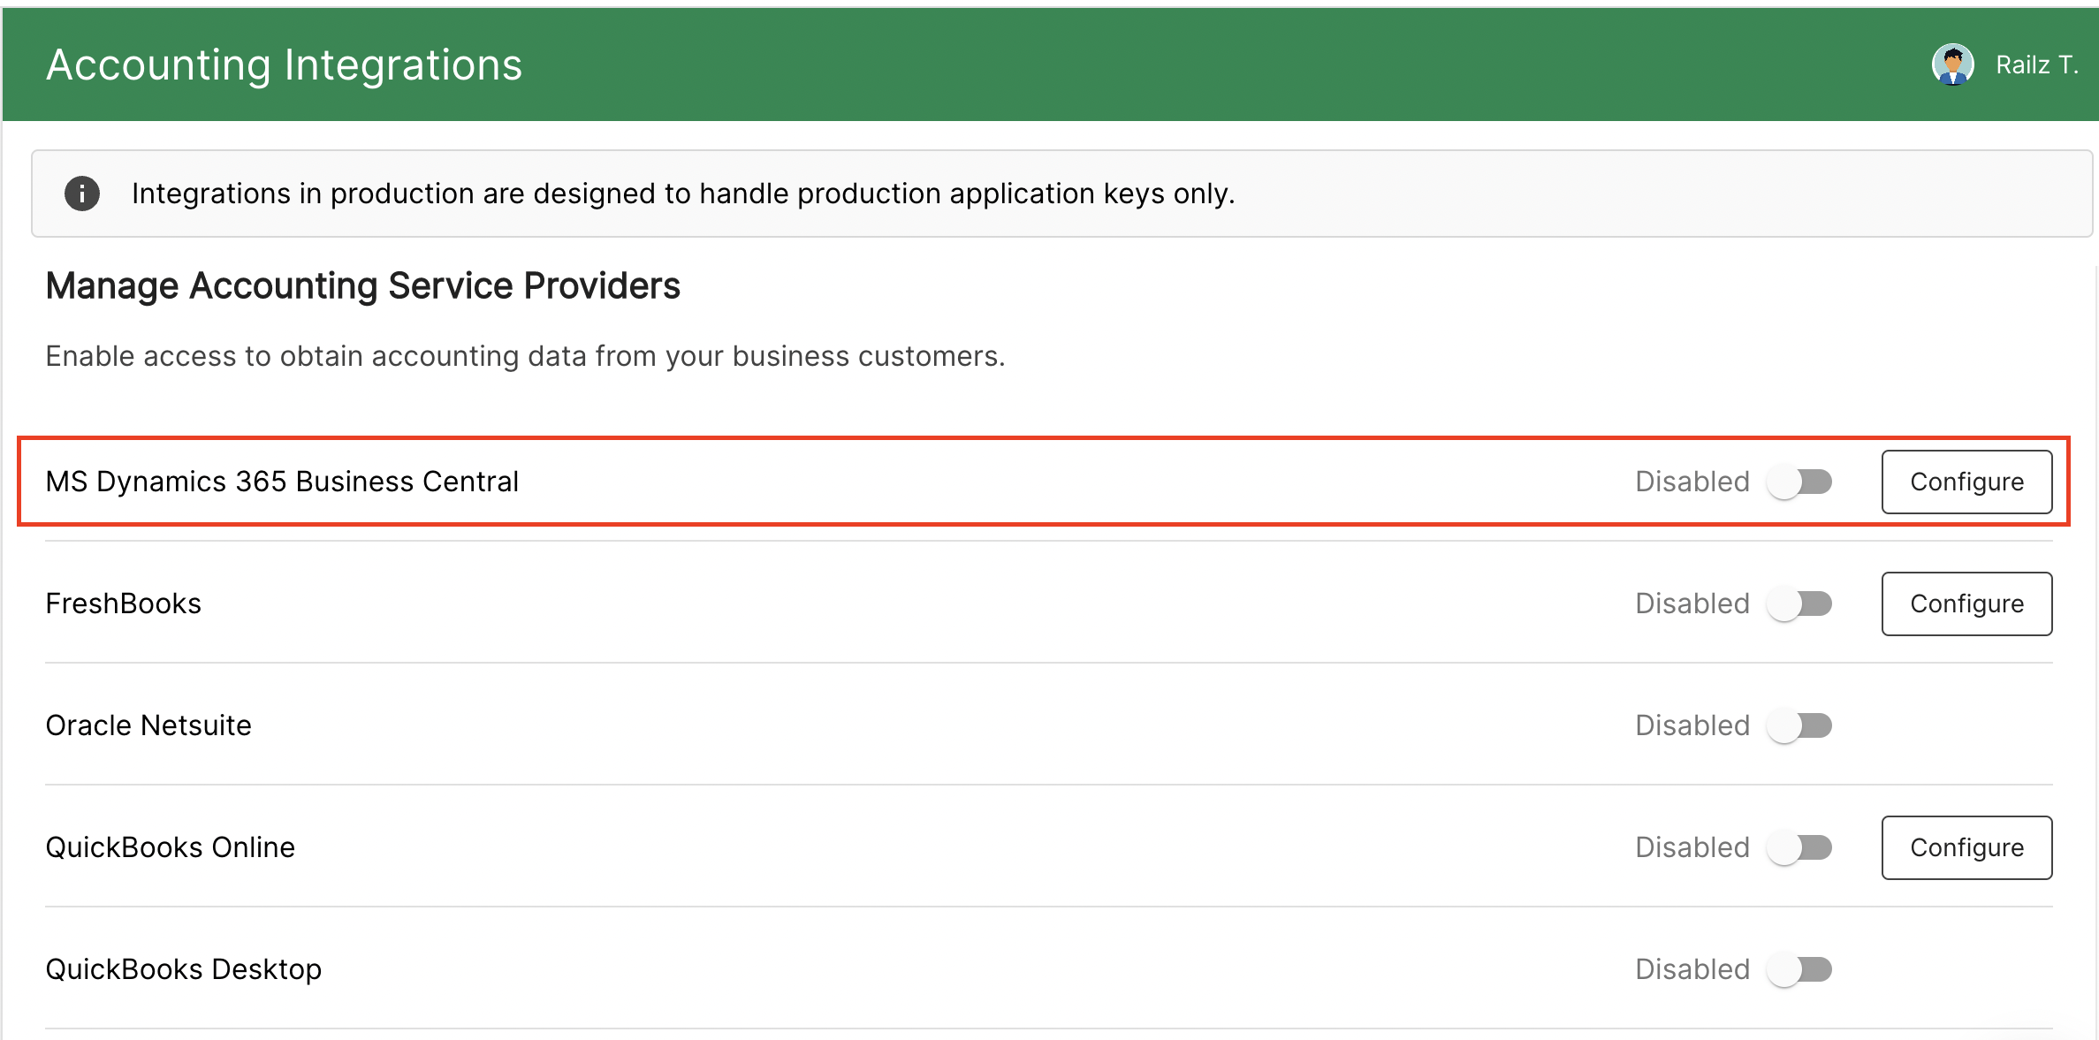Click the info icon in the banner
The height and width of the screenshot is (1040, 2099).
82,194
